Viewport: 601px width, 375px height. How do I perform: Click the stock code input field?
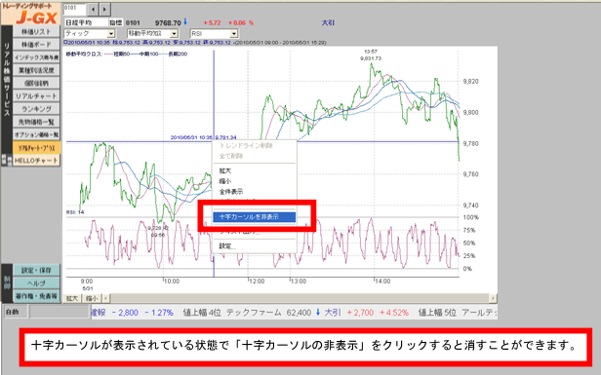click(74, 9)
